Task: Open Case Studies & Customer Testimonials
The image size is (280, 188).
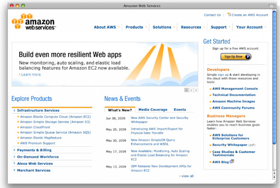Action: tap(234, 153)
